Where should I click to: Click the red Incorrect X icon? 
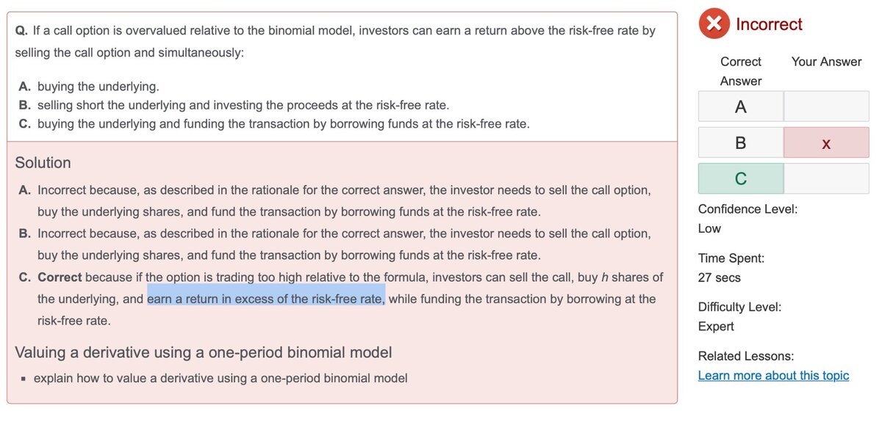(714, 24)
